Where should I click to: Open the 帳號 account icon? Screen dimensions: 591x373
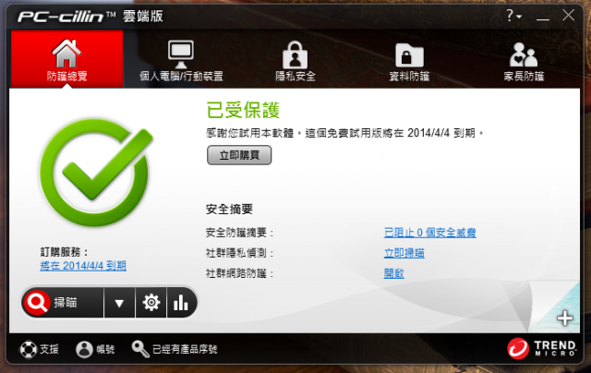click(84, 349)
